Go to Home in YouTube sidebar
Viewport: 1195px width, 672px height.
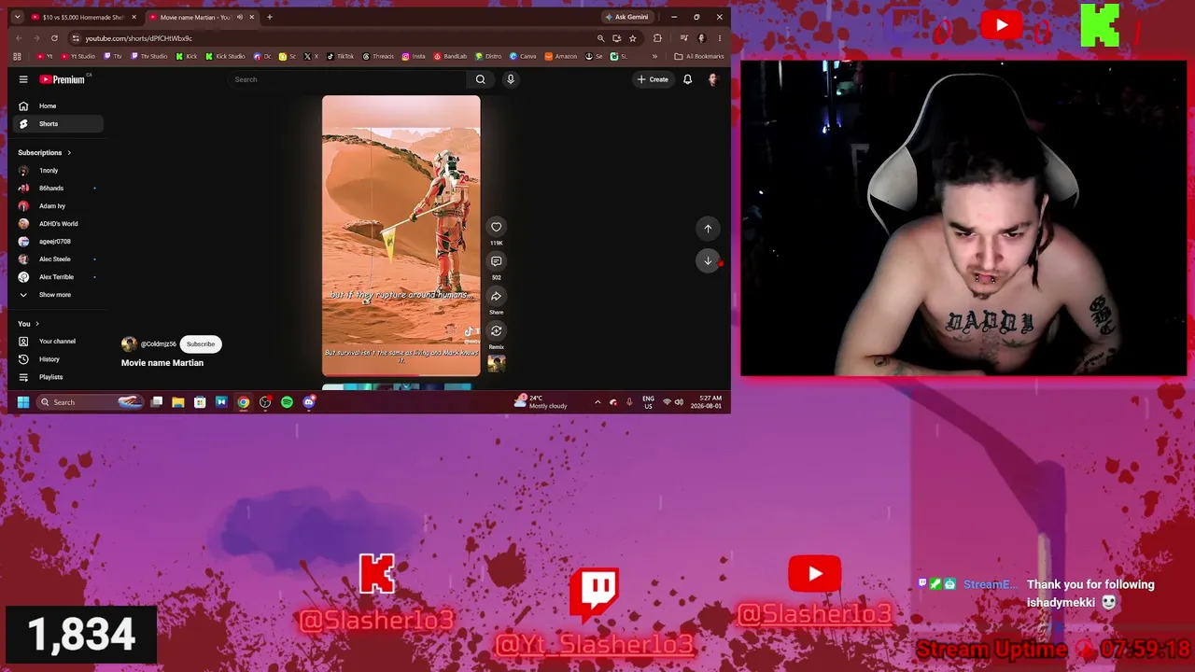tap(60, 105)
